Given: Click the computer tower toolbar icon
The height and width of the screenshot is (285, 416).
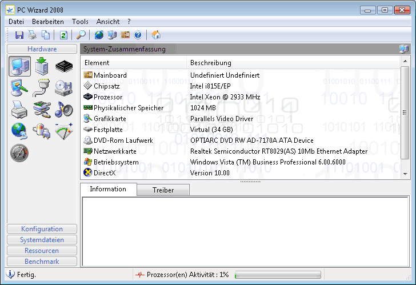Looking at the screenshot, I should tap(112, 35).
